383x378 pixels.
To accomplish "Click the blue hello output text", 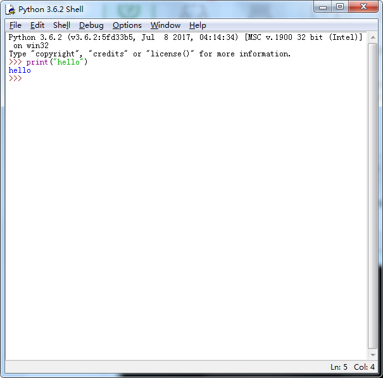I will click(20, 70).
